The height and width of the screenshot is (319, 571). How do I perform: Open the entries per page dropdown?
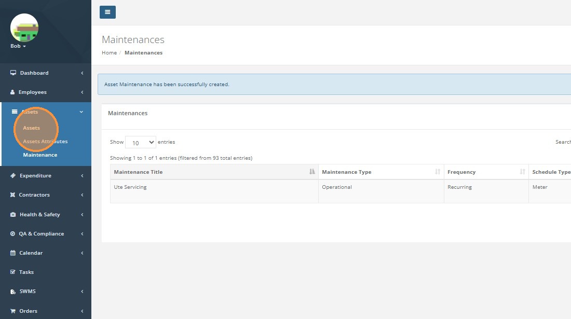pos(140,142)
